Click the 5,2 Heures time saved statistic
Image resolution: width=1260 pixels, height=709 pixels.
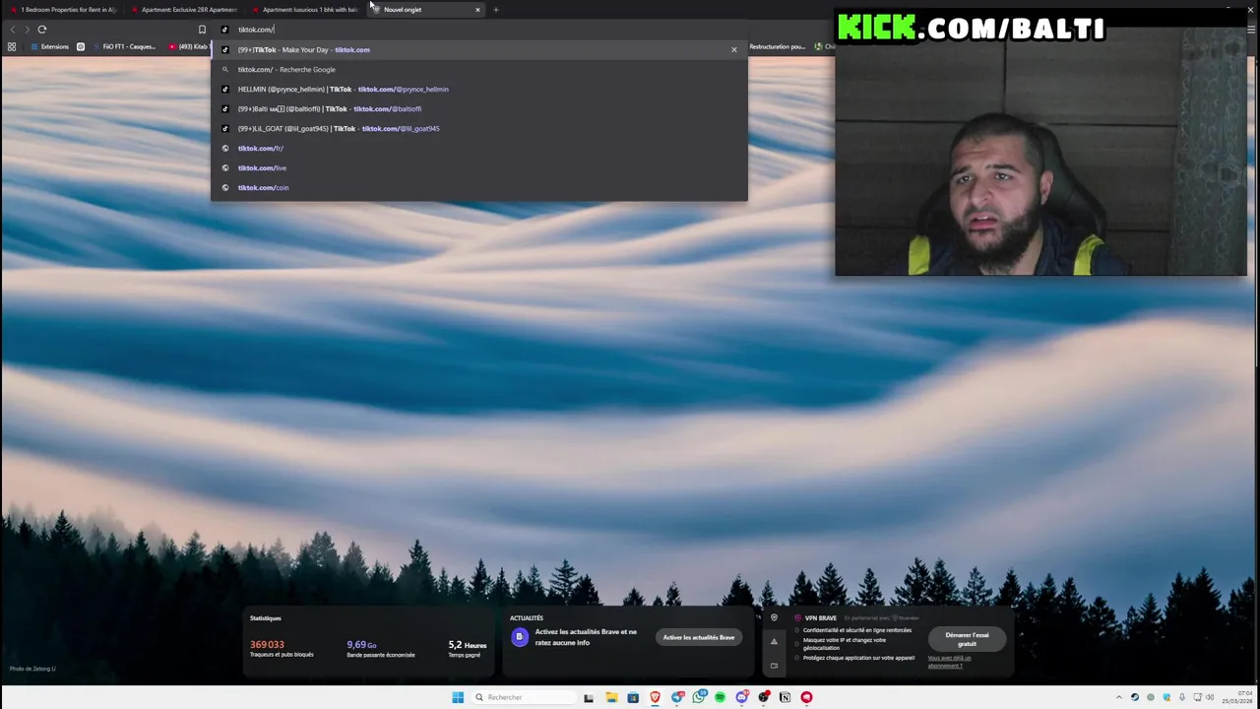point(467,648)
